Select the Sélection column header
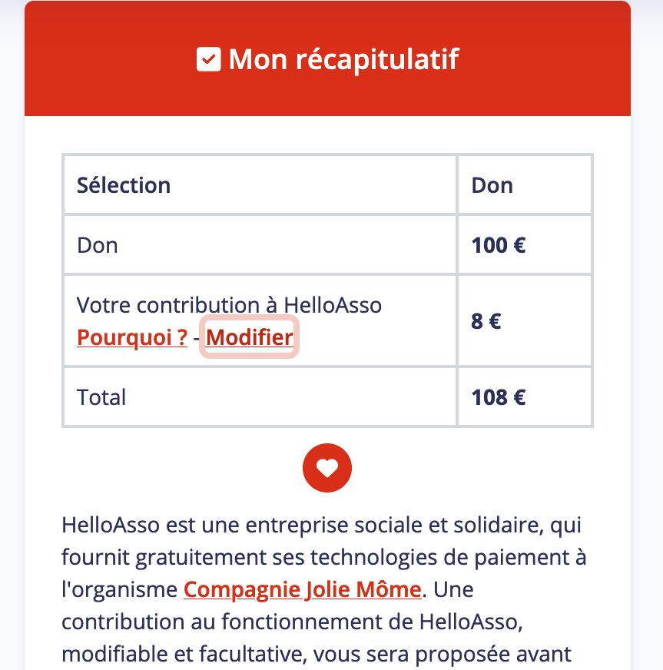 coord(124,185)
